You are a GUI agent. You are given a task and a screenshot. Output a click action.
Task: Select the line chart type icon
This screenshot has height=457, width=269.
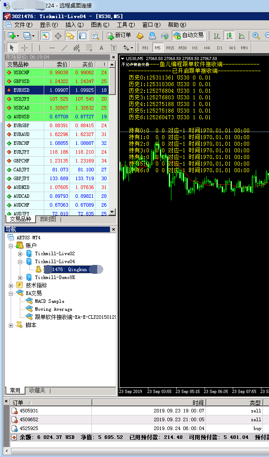point(242,36)
